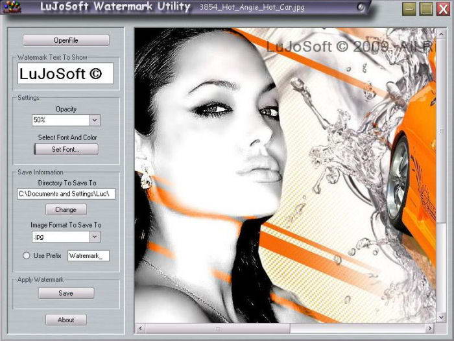
Task: Maximize the Watermark Utility window
Action: 426,9
